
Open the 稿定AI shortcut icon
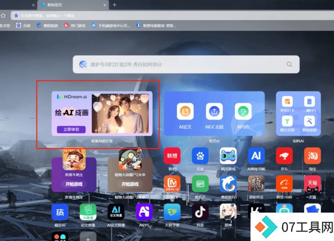(60, 212)
